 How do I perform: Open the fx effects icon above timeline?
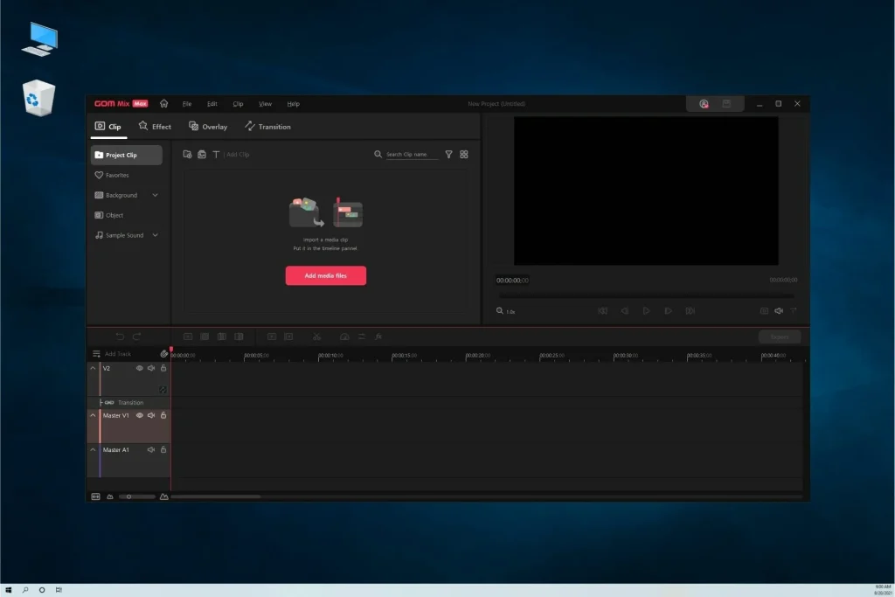(x=380, y=337)
